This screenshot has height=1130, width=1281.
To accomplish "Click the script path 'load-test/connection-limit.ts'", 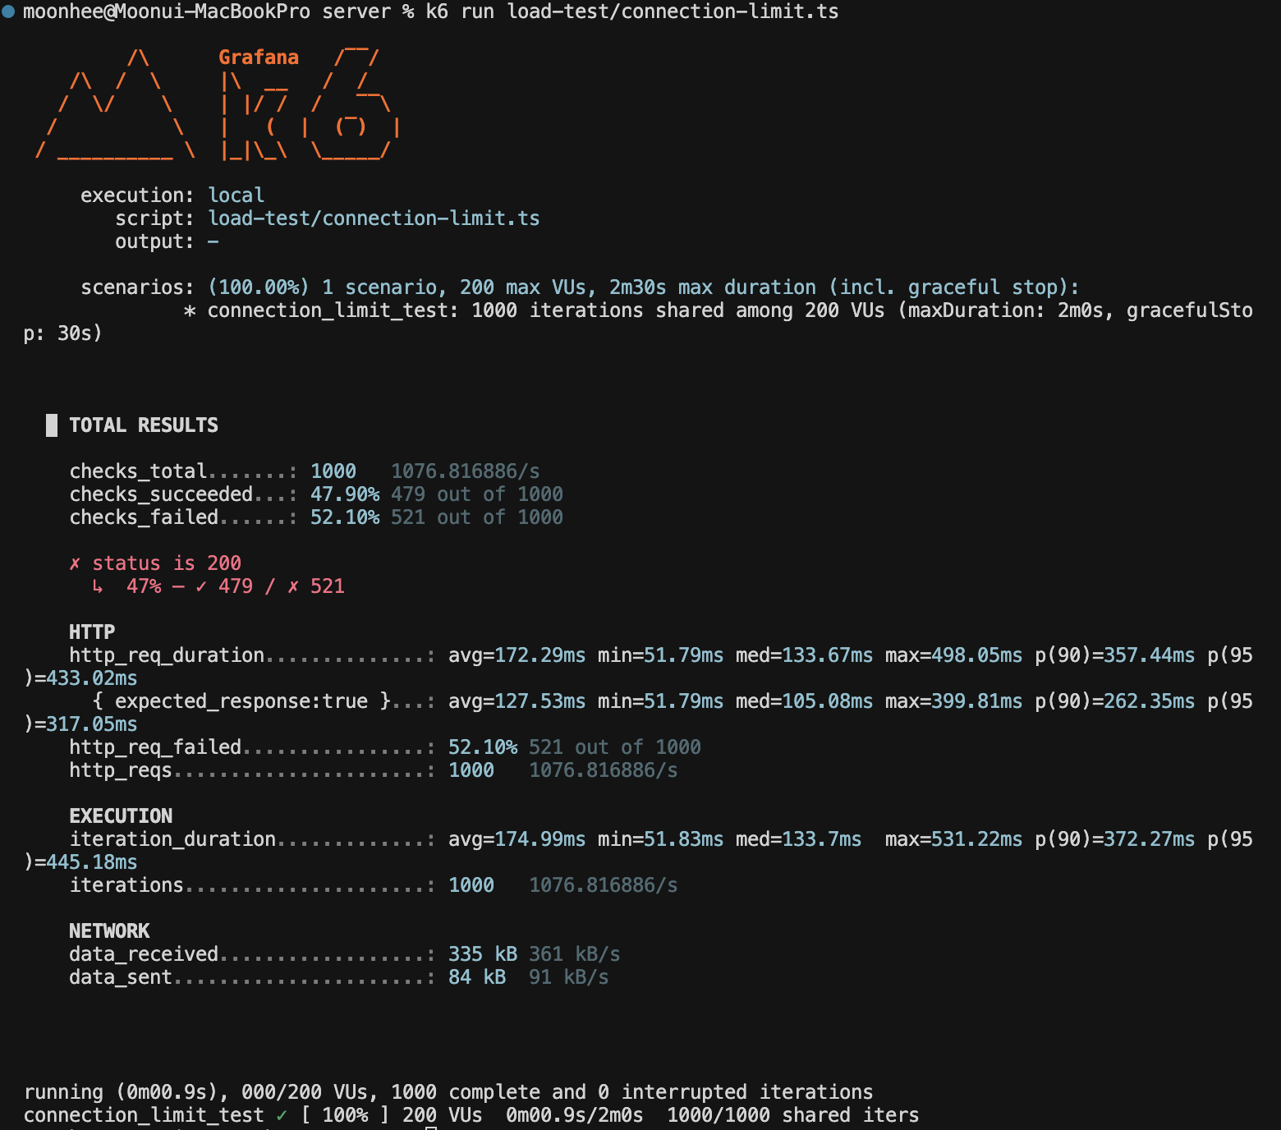I will [x=374, y=218].
